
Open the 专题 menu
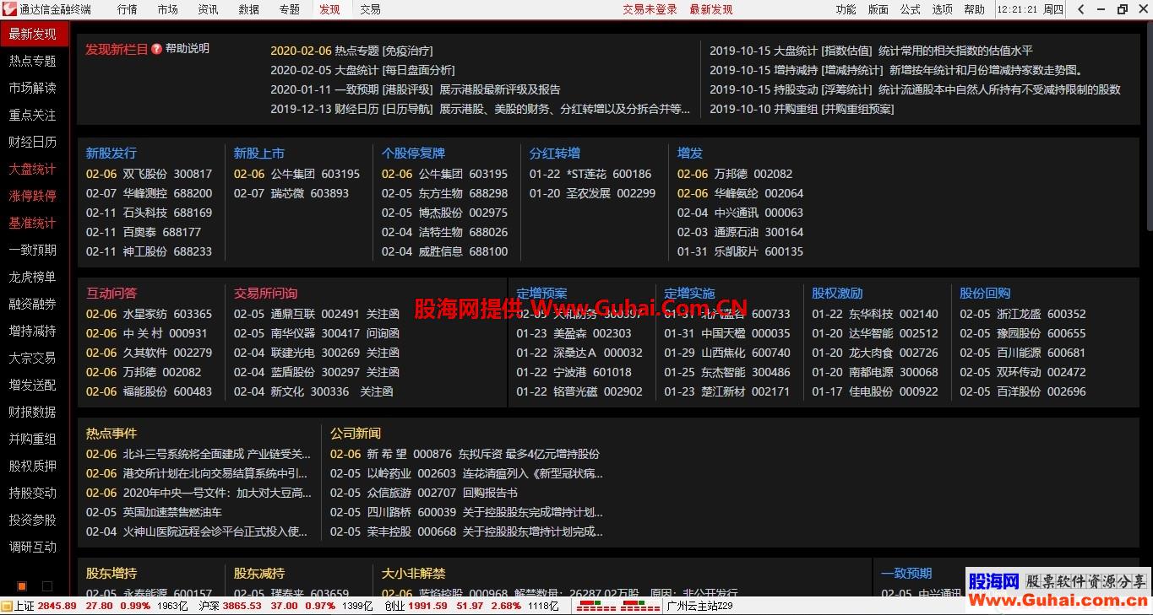tap(289, 9)
